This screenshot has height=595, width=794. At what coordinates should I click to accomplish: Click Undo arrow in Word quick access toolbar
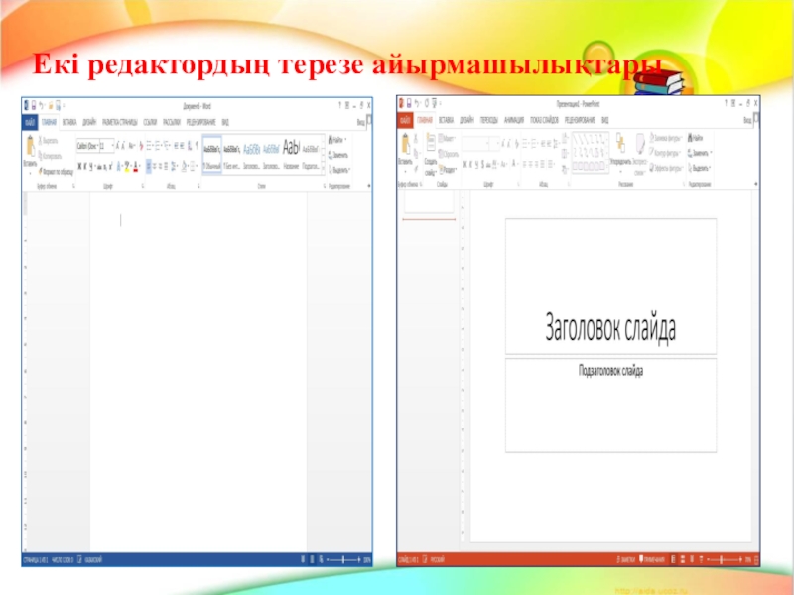(x=42, y=106)
